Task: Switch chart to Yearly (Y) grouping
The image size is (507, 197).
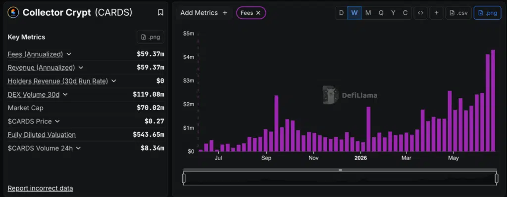Action: [x=393, y=13]
